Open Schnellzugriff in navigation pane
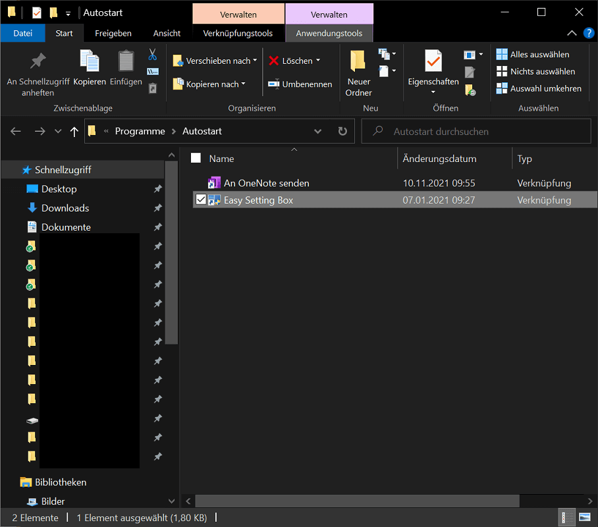Viewport: 598px width, 527px height. click(63, 170)
